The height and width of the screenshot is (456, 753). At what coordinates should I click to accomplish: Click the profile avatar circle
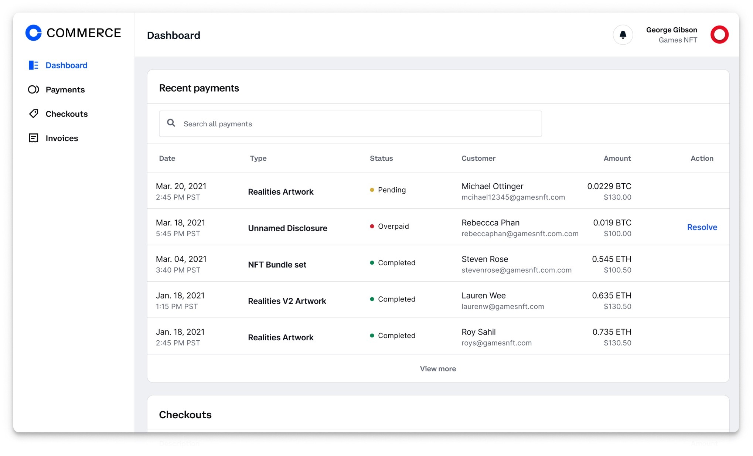point(719,34)
